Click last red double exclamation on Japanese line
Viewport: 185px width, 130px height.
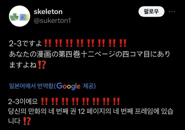[x=123, y=43]
